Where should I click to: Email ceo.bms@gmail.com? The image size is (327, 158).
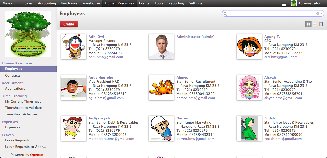[x=281, y=57]
